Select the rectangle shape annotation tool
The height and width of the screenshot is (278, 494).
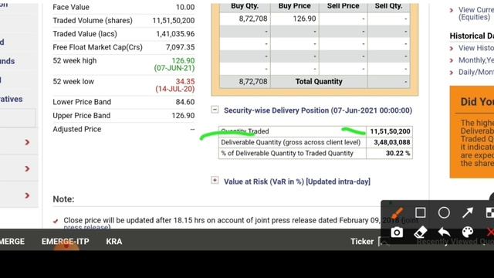[x=420, y=213]
